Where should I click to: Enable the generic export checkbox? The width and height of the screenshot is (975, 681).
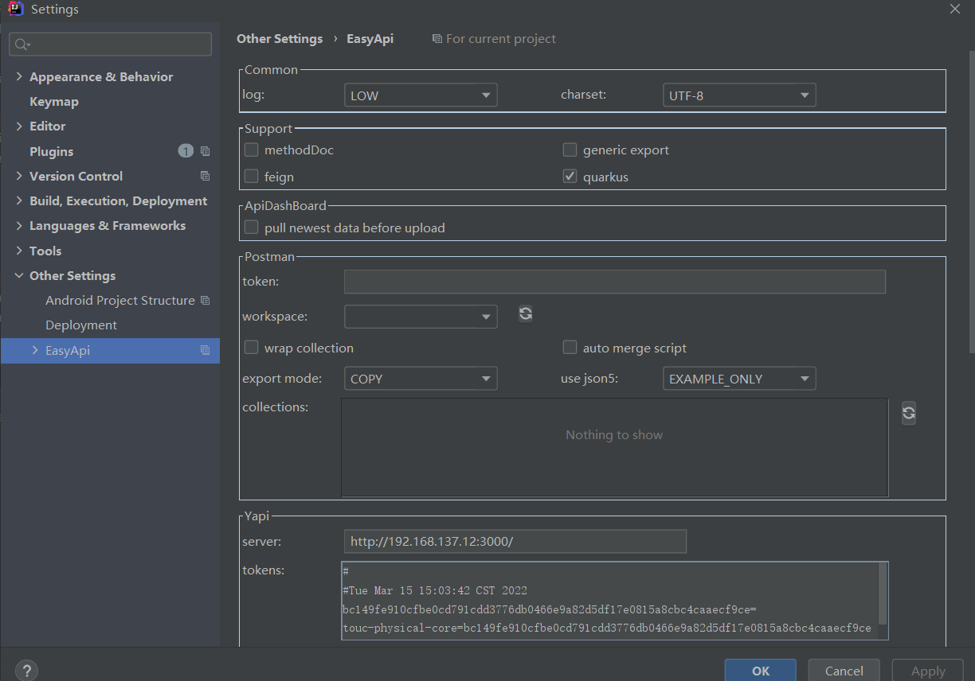point(570,150)
